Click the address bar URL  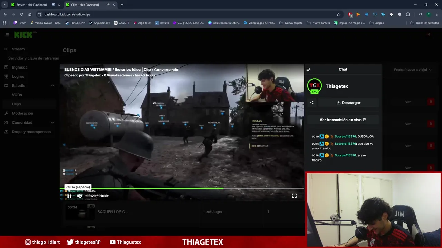67,14
